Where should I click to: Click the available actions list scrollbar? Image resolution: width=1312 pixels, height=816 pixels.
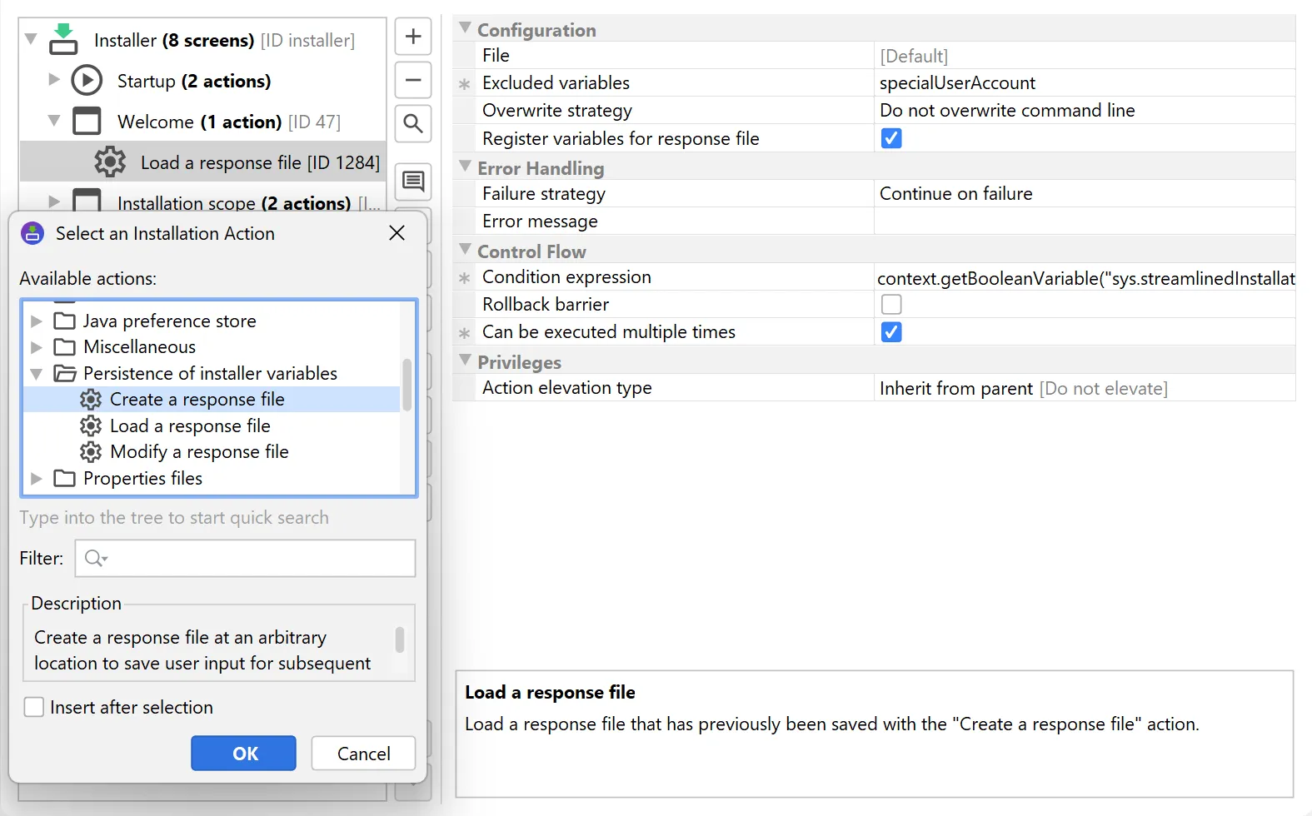407,385
